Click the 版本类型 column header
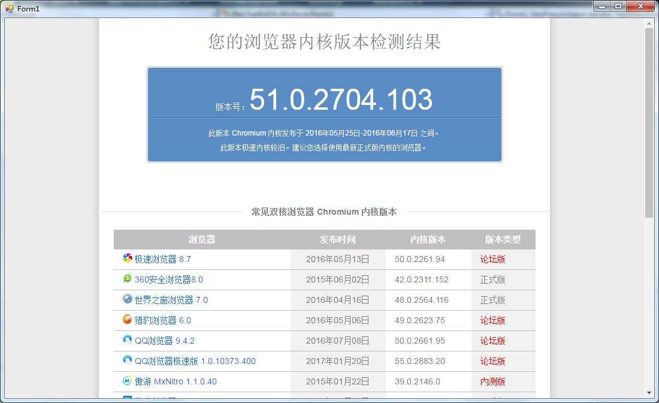Screen dimensions: 659x403 503,239
